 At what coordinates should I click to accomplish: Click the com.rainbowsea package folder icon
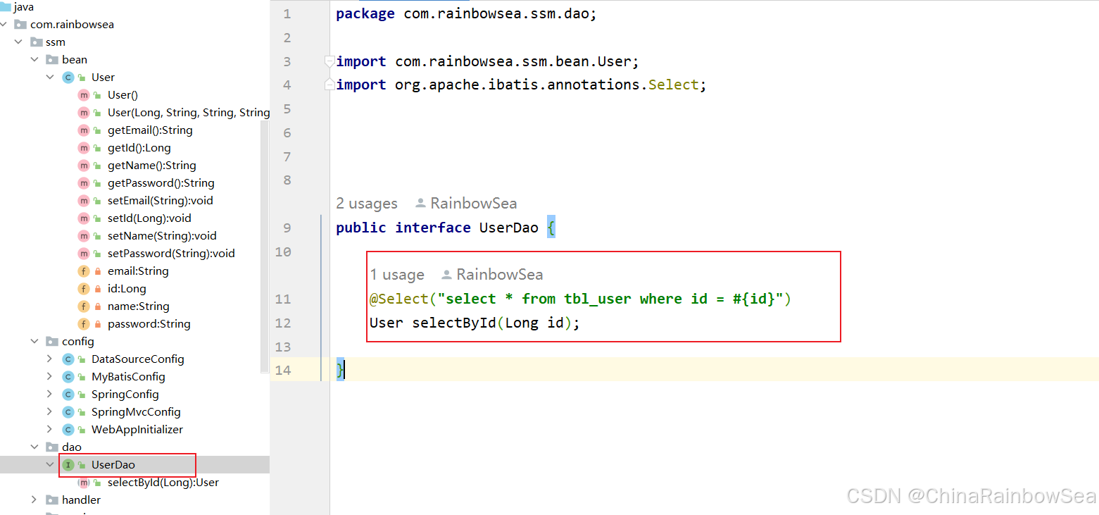[20, 25]
